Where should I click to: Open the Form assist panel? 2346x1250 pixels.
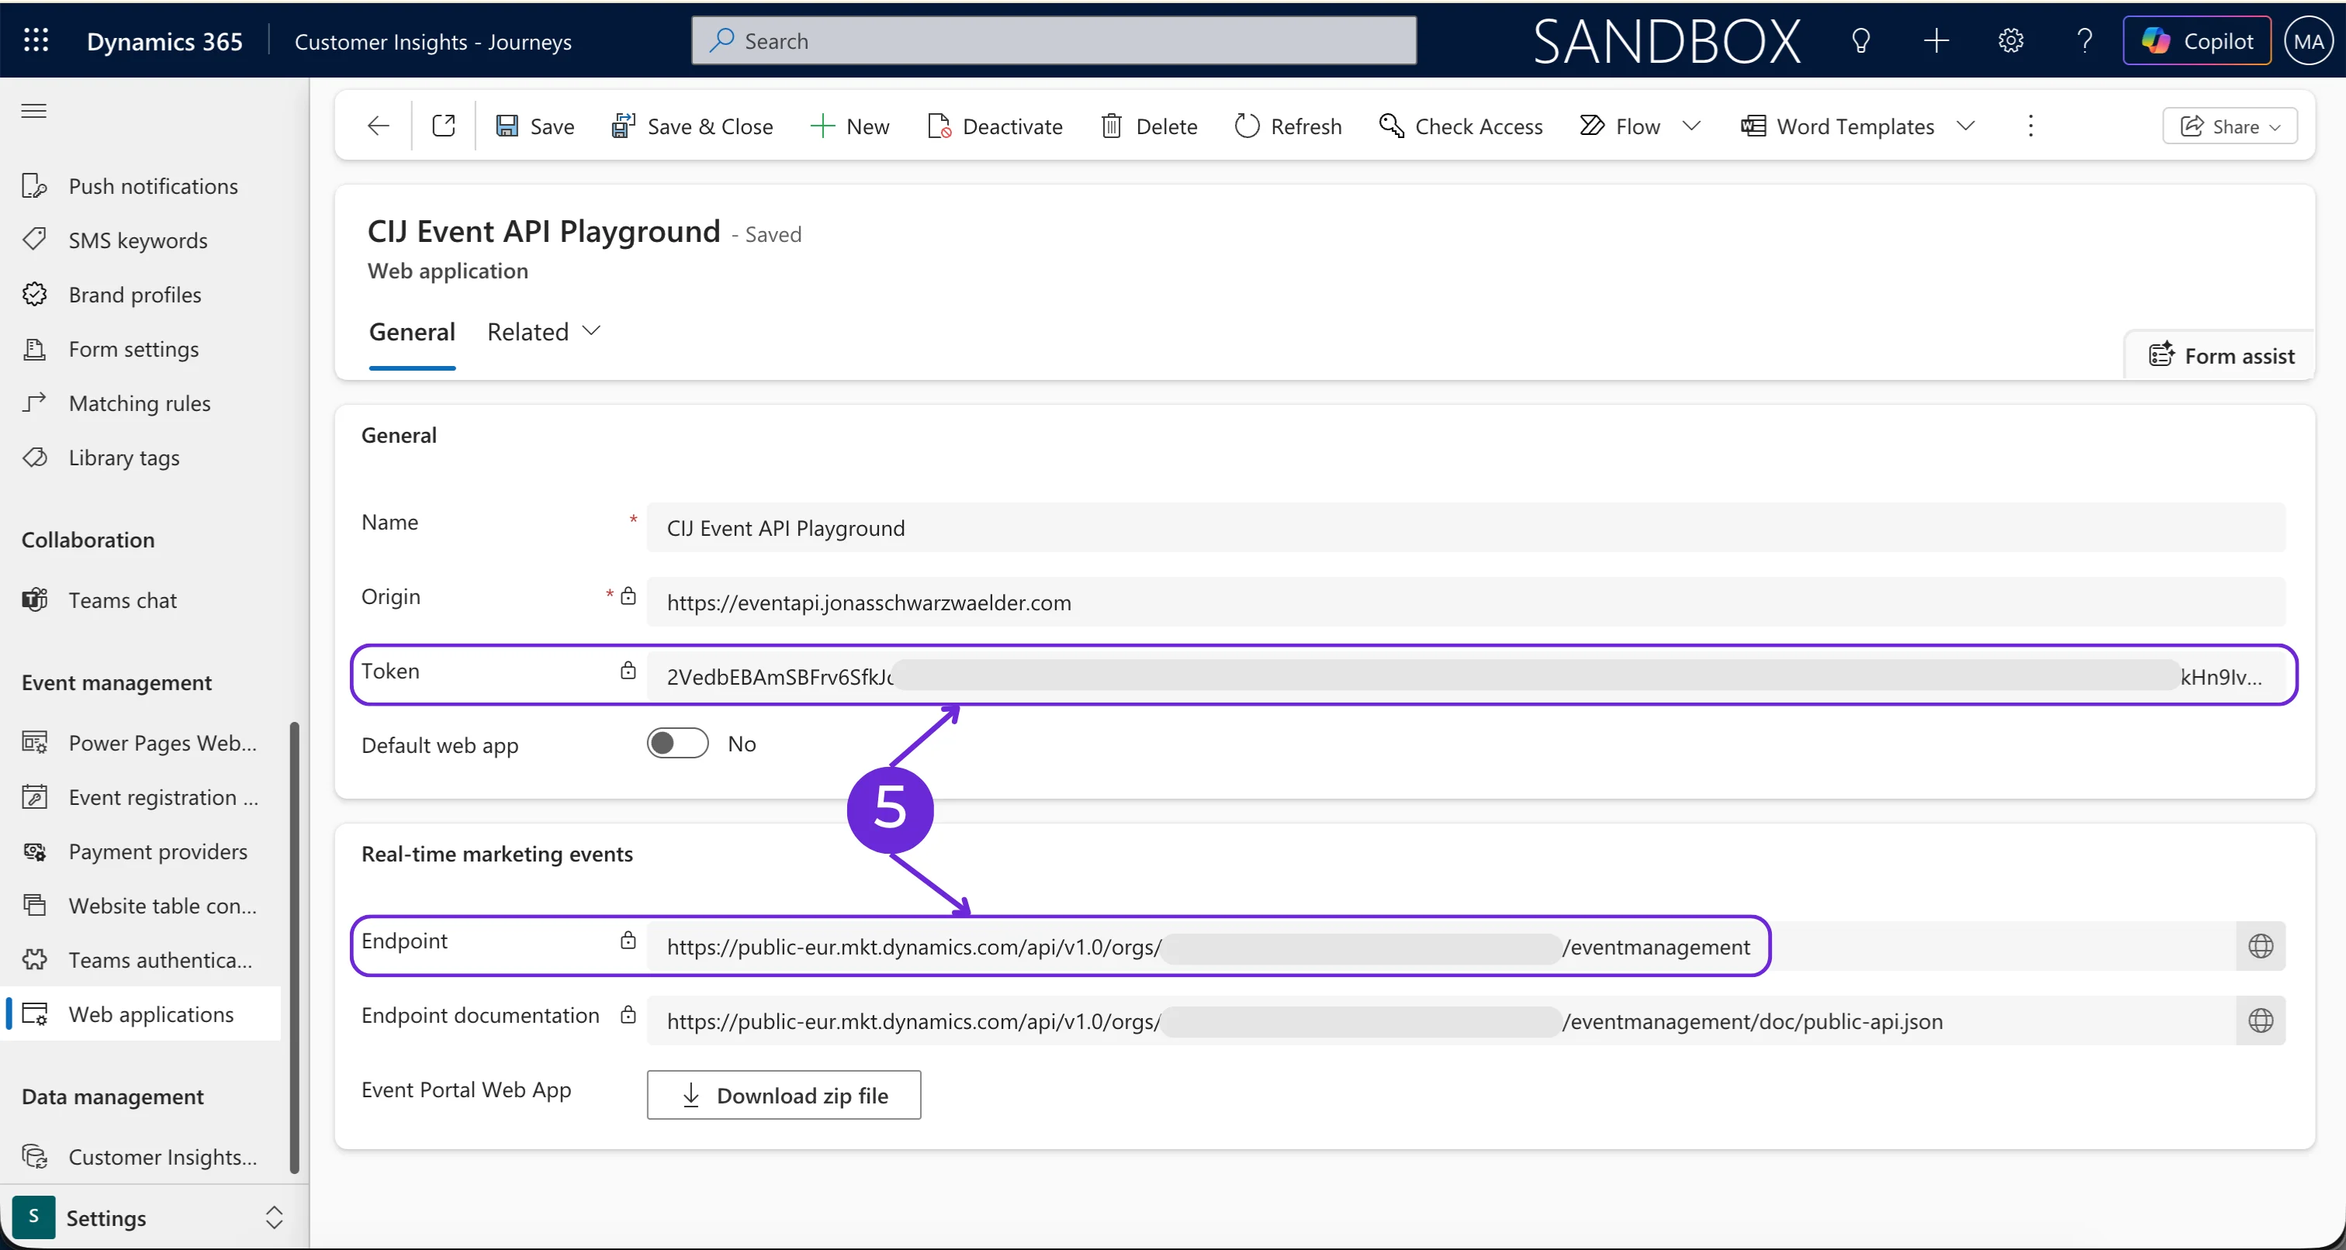click(2221, 356)
